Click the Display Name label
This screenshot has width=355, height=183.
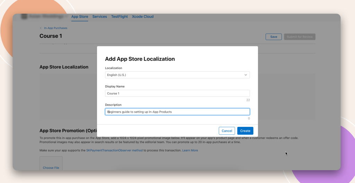tap(115, 87)
